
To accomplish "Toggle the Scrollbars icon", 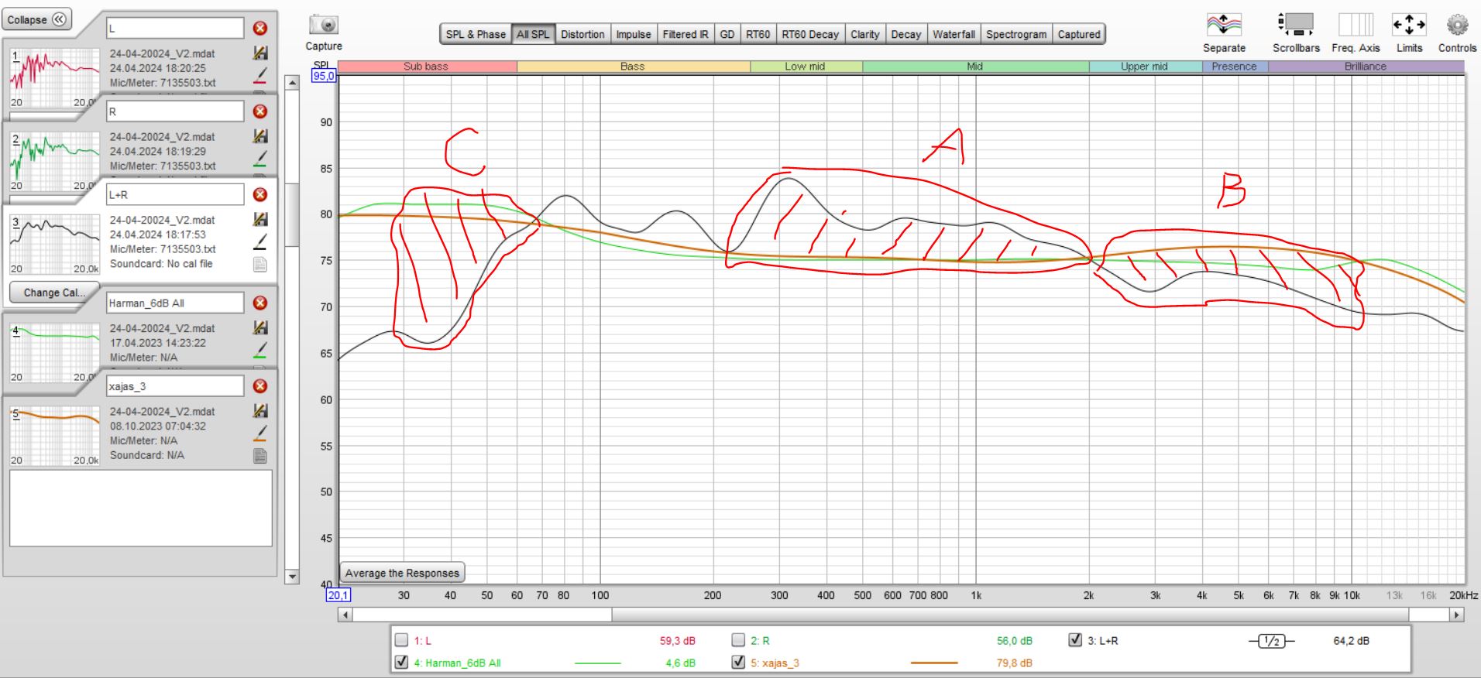I will click(1296, 25).
